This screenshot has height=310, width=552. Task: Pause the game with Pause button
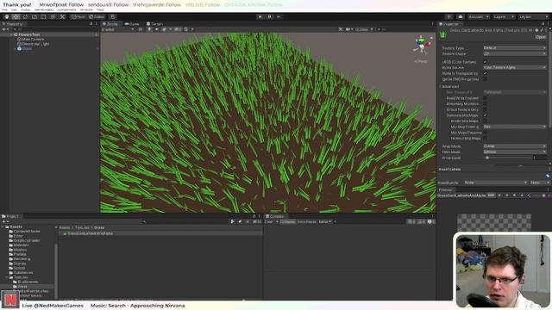pos(270,16)
